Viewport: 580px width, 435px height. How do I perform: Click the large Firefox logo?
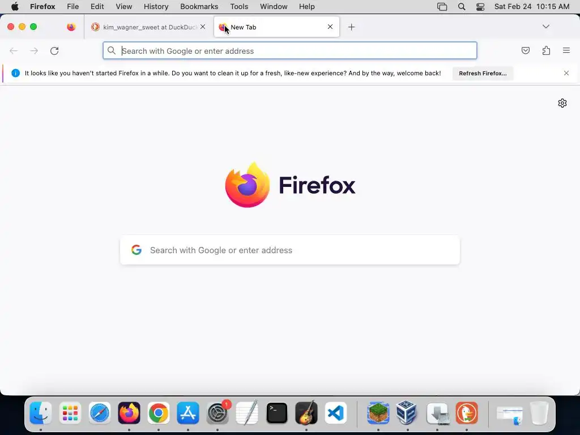(x=248, y=185)
